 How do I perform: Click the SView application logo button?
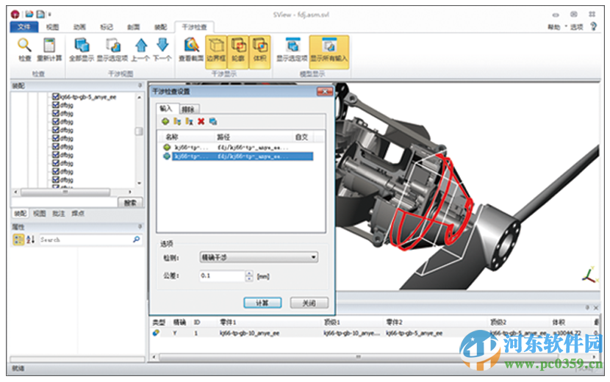tap(15, 15)
